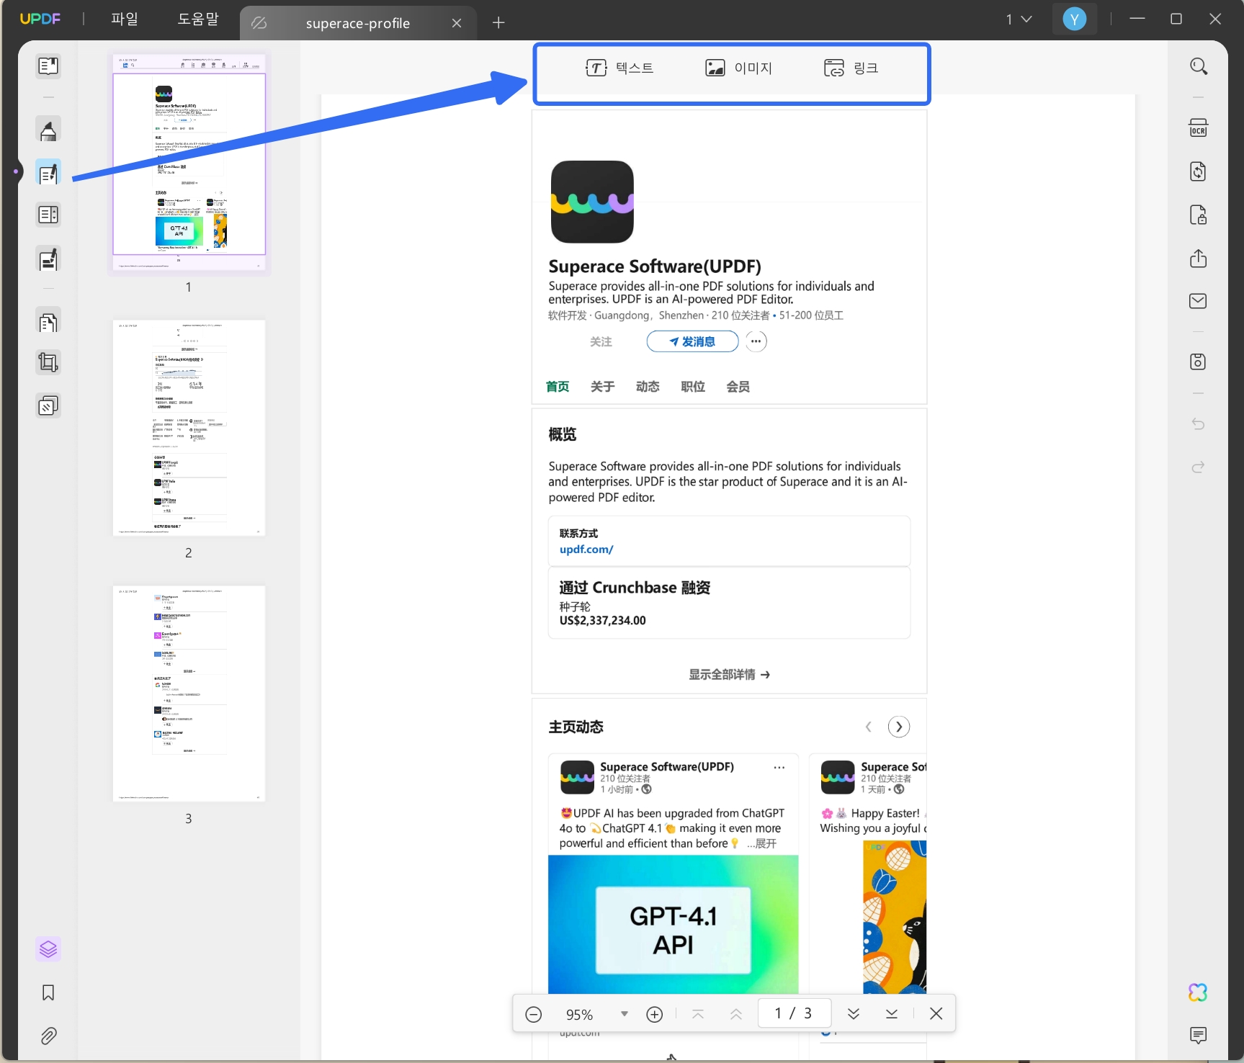Click the 关于 tab in the page
This screenshot has width=1244, height=1063.
tap(602, 387)
